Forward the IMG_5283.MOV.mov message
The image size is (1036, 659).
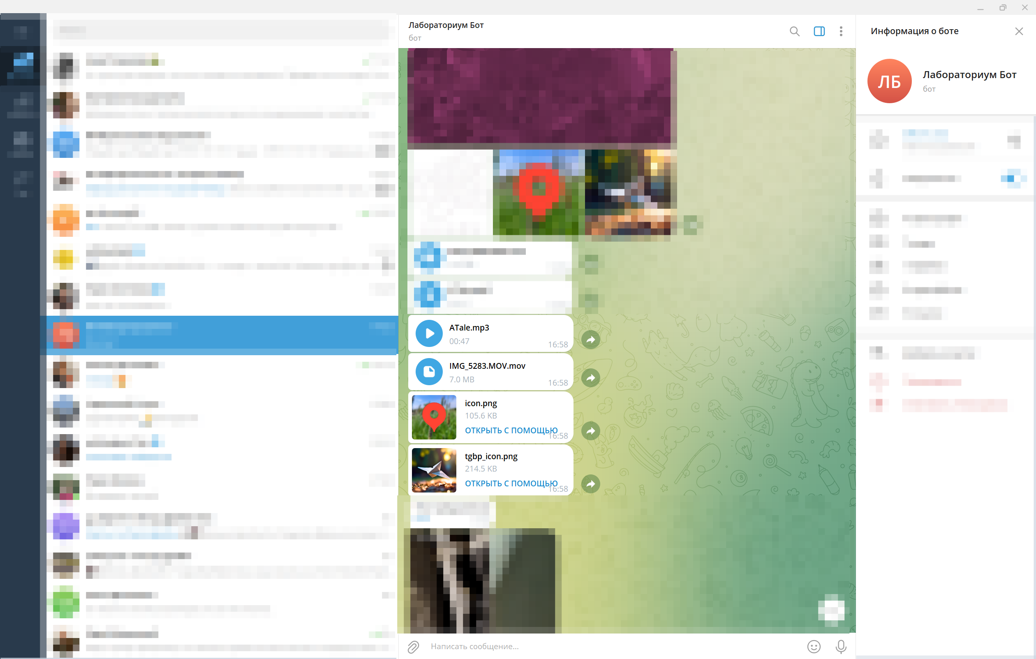[x=591, y=378]
